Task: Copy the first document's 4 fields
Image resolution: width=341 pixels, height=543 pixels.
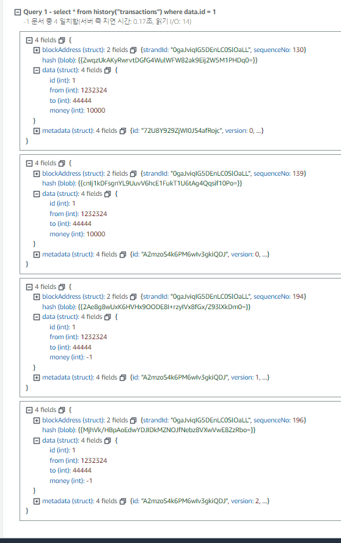Action: click(x=62, y=40)
